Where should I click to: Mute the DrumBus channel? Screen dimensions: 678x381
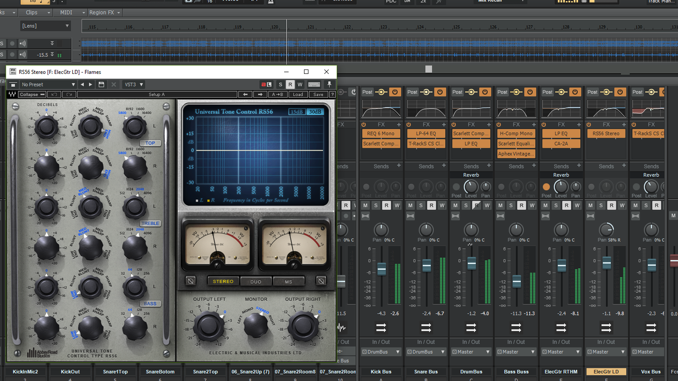(x=455, y=205)
